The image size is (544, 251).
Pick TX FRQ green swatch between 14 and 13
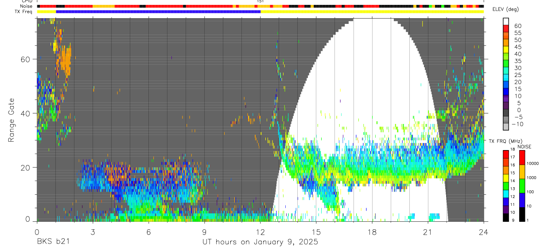506,185
